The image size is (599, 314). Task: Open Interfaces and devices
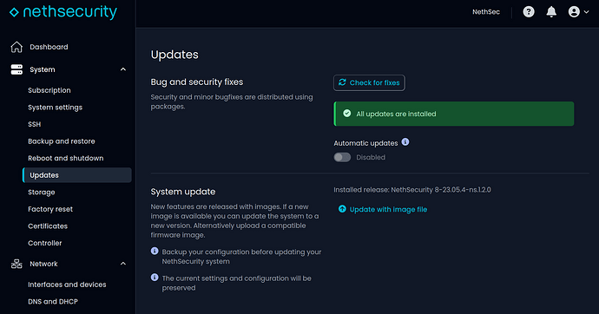pos(67,285)
